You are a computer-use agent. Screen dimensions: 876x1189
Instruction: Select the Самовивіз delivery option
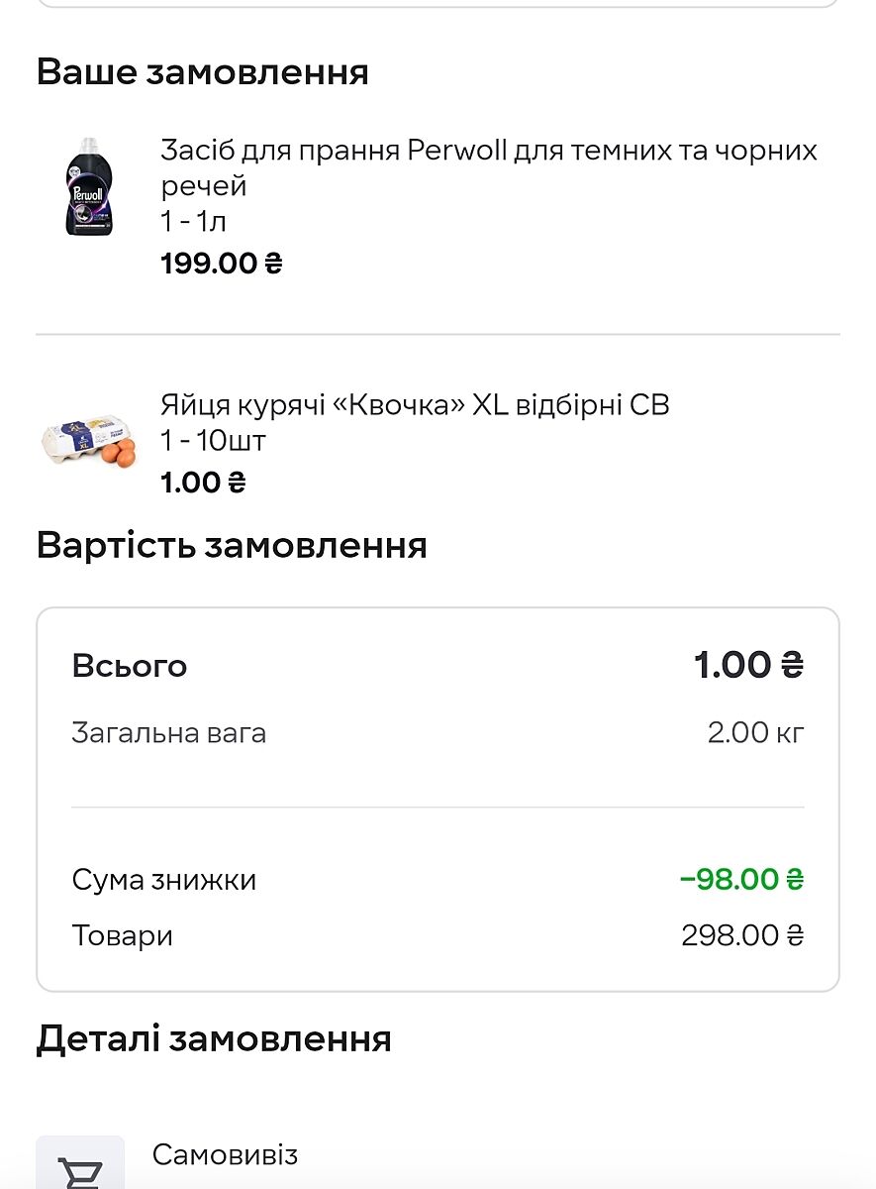[x=225, y=1154]
